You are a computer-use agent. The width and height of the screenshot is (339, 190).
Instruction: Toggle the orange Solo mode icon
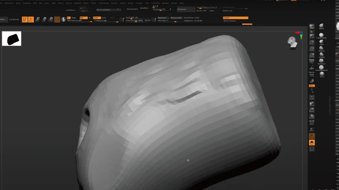[x=312, y=143]
